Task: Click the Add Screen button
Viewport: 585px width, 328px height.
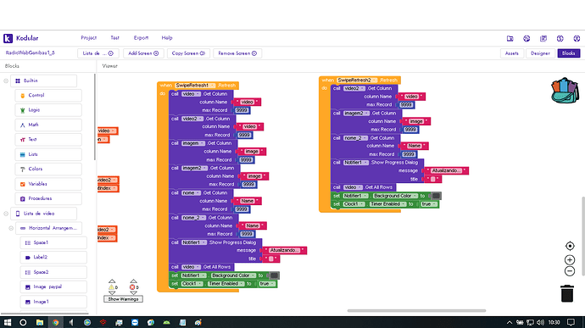Action: (143, 53)
